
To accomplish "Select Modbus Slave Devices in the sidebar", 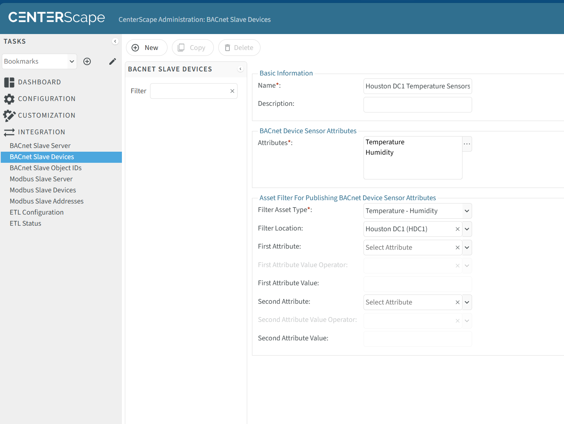I will (43, 190).
